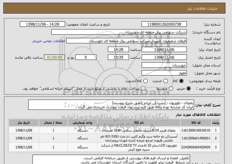Image resolution: width=232 pixels, height=164 pixels.
Task: Click the public announcement date field 14:29
Action: point(42,24)
